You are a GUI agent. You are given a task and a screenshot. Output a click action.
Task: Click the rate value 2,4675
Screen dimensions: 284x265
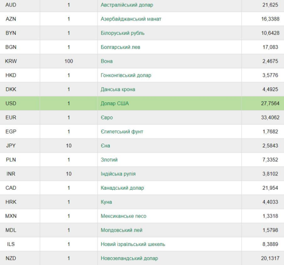click(270, 61)
